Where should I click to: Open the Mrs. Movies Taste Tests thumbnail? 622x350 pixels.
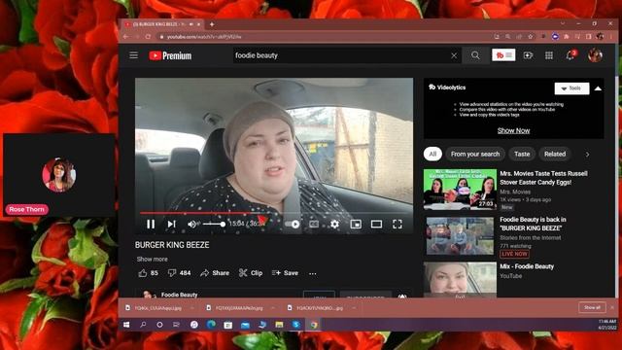[x=460, y=190]
